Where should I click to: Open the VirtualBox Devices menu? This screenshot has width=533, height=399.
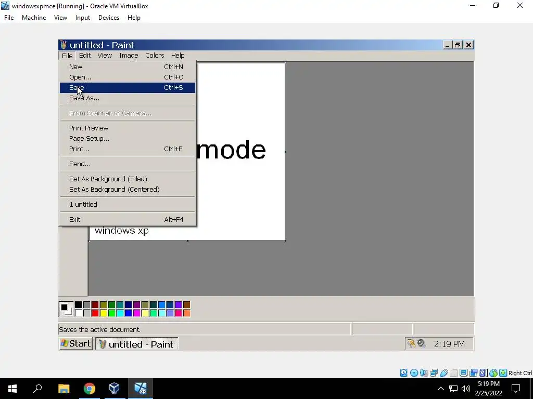click(x=109, y=18)
